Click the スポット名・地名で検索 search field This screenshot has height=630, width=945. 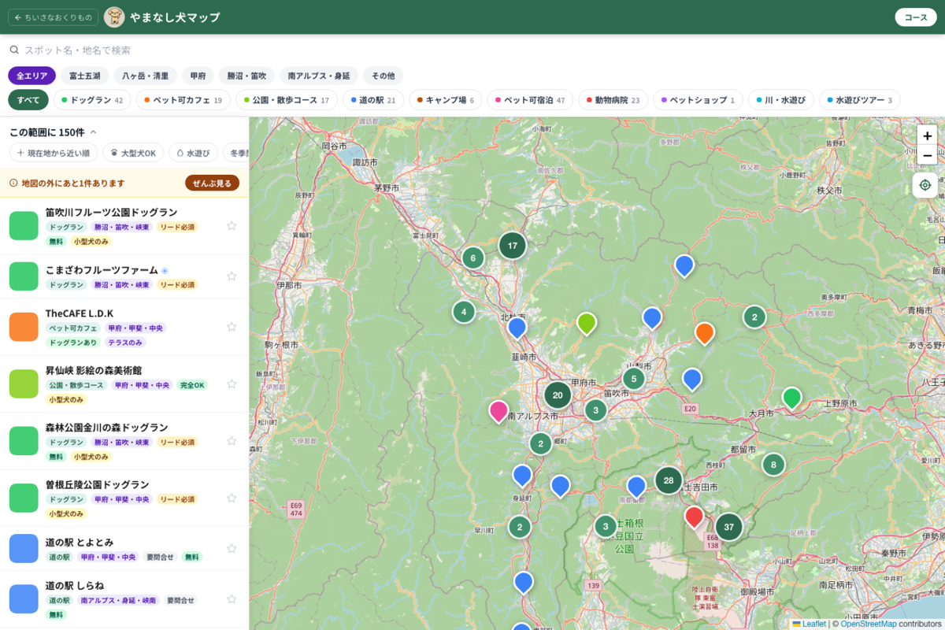coord(472,50)
